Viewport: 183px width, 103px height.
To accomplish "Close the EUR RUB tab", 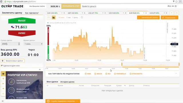I will click(146, 13).
